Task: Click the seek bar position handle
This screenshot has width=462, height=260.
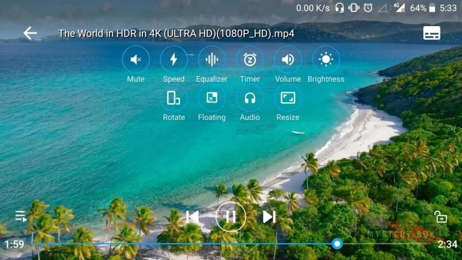Action: (337, 244)
